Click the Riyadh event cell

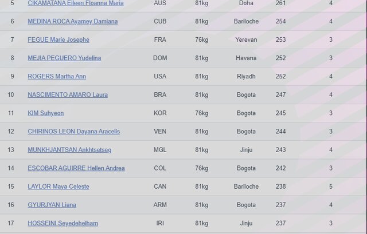(246, 77)
